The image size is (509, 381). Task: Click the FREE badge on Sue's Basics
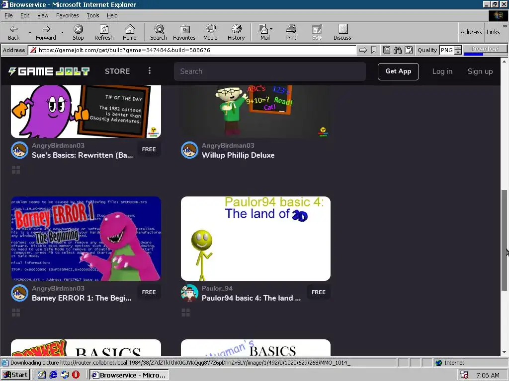[149, 149]
